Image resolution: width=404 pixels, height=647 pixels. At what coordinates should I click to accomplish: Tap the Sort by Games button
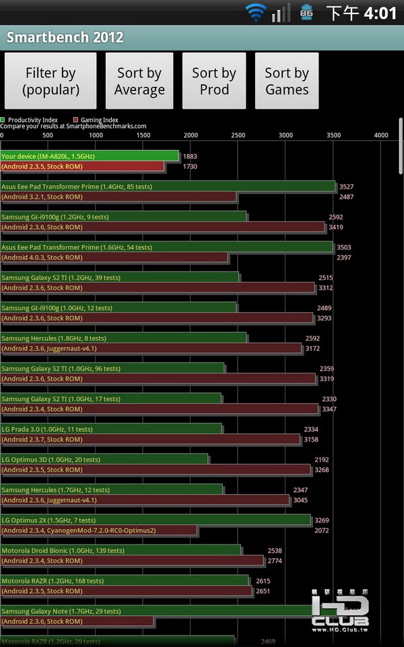pyautogui.click(x=287, y=81)
